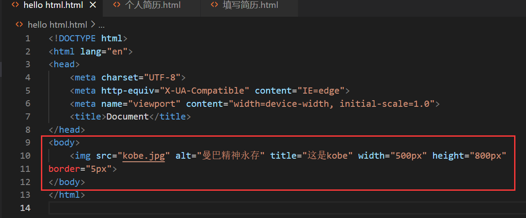Screen dimensions: 526x218
Task: Click the lang="en" attribute
Action: pyautogui.click(x=104, y=51)
